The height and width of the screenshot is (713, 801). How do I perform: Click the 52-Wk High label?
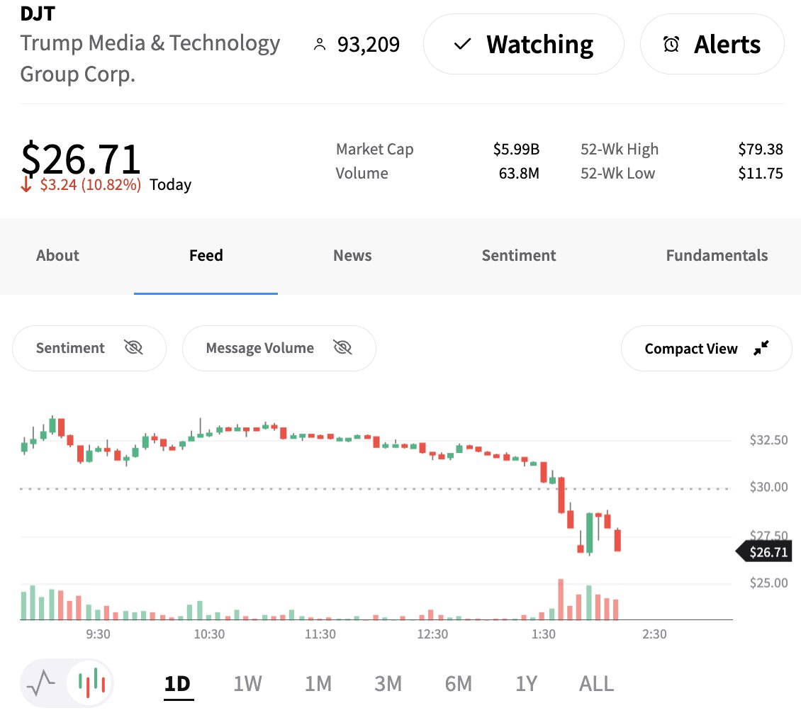click(619, 149)
